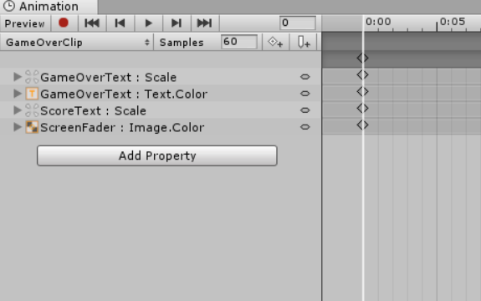
Task: Click the Add Event icon
Action: pyautogui.click(x=304, y=43)
